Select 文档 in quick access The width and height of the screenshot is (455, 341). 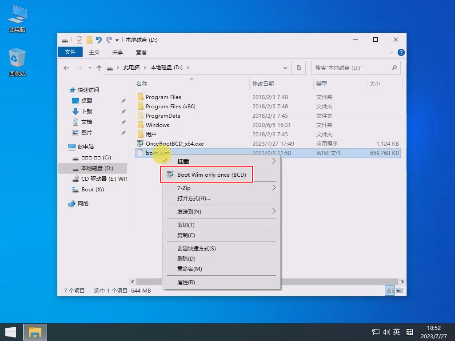(x=82, y=122)
